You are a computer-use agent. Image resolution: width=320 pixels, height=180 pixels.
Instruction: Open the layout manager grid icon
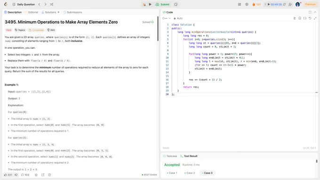[240, 4]
